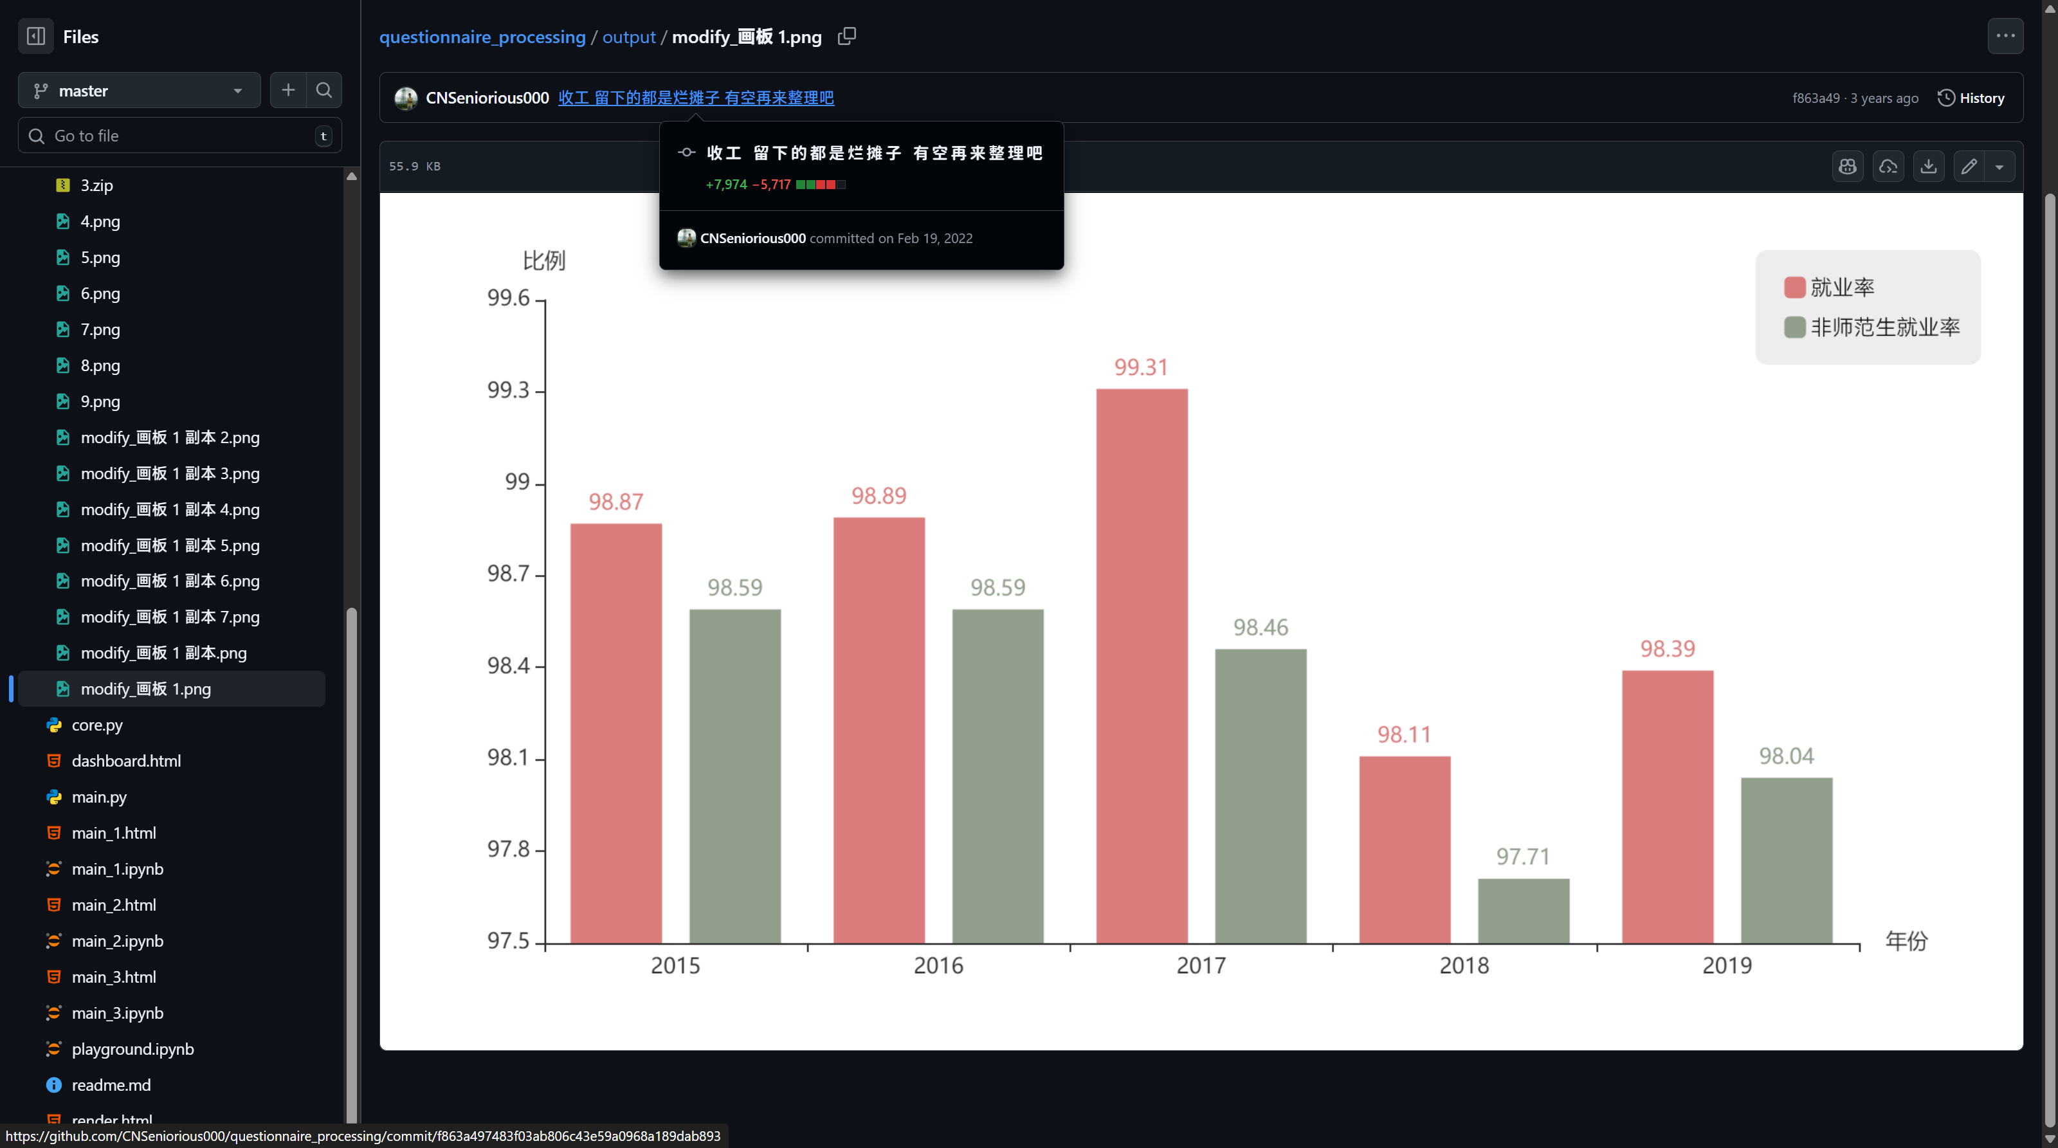
Task: Open the commit message link in header
Action: pos(695,98)
